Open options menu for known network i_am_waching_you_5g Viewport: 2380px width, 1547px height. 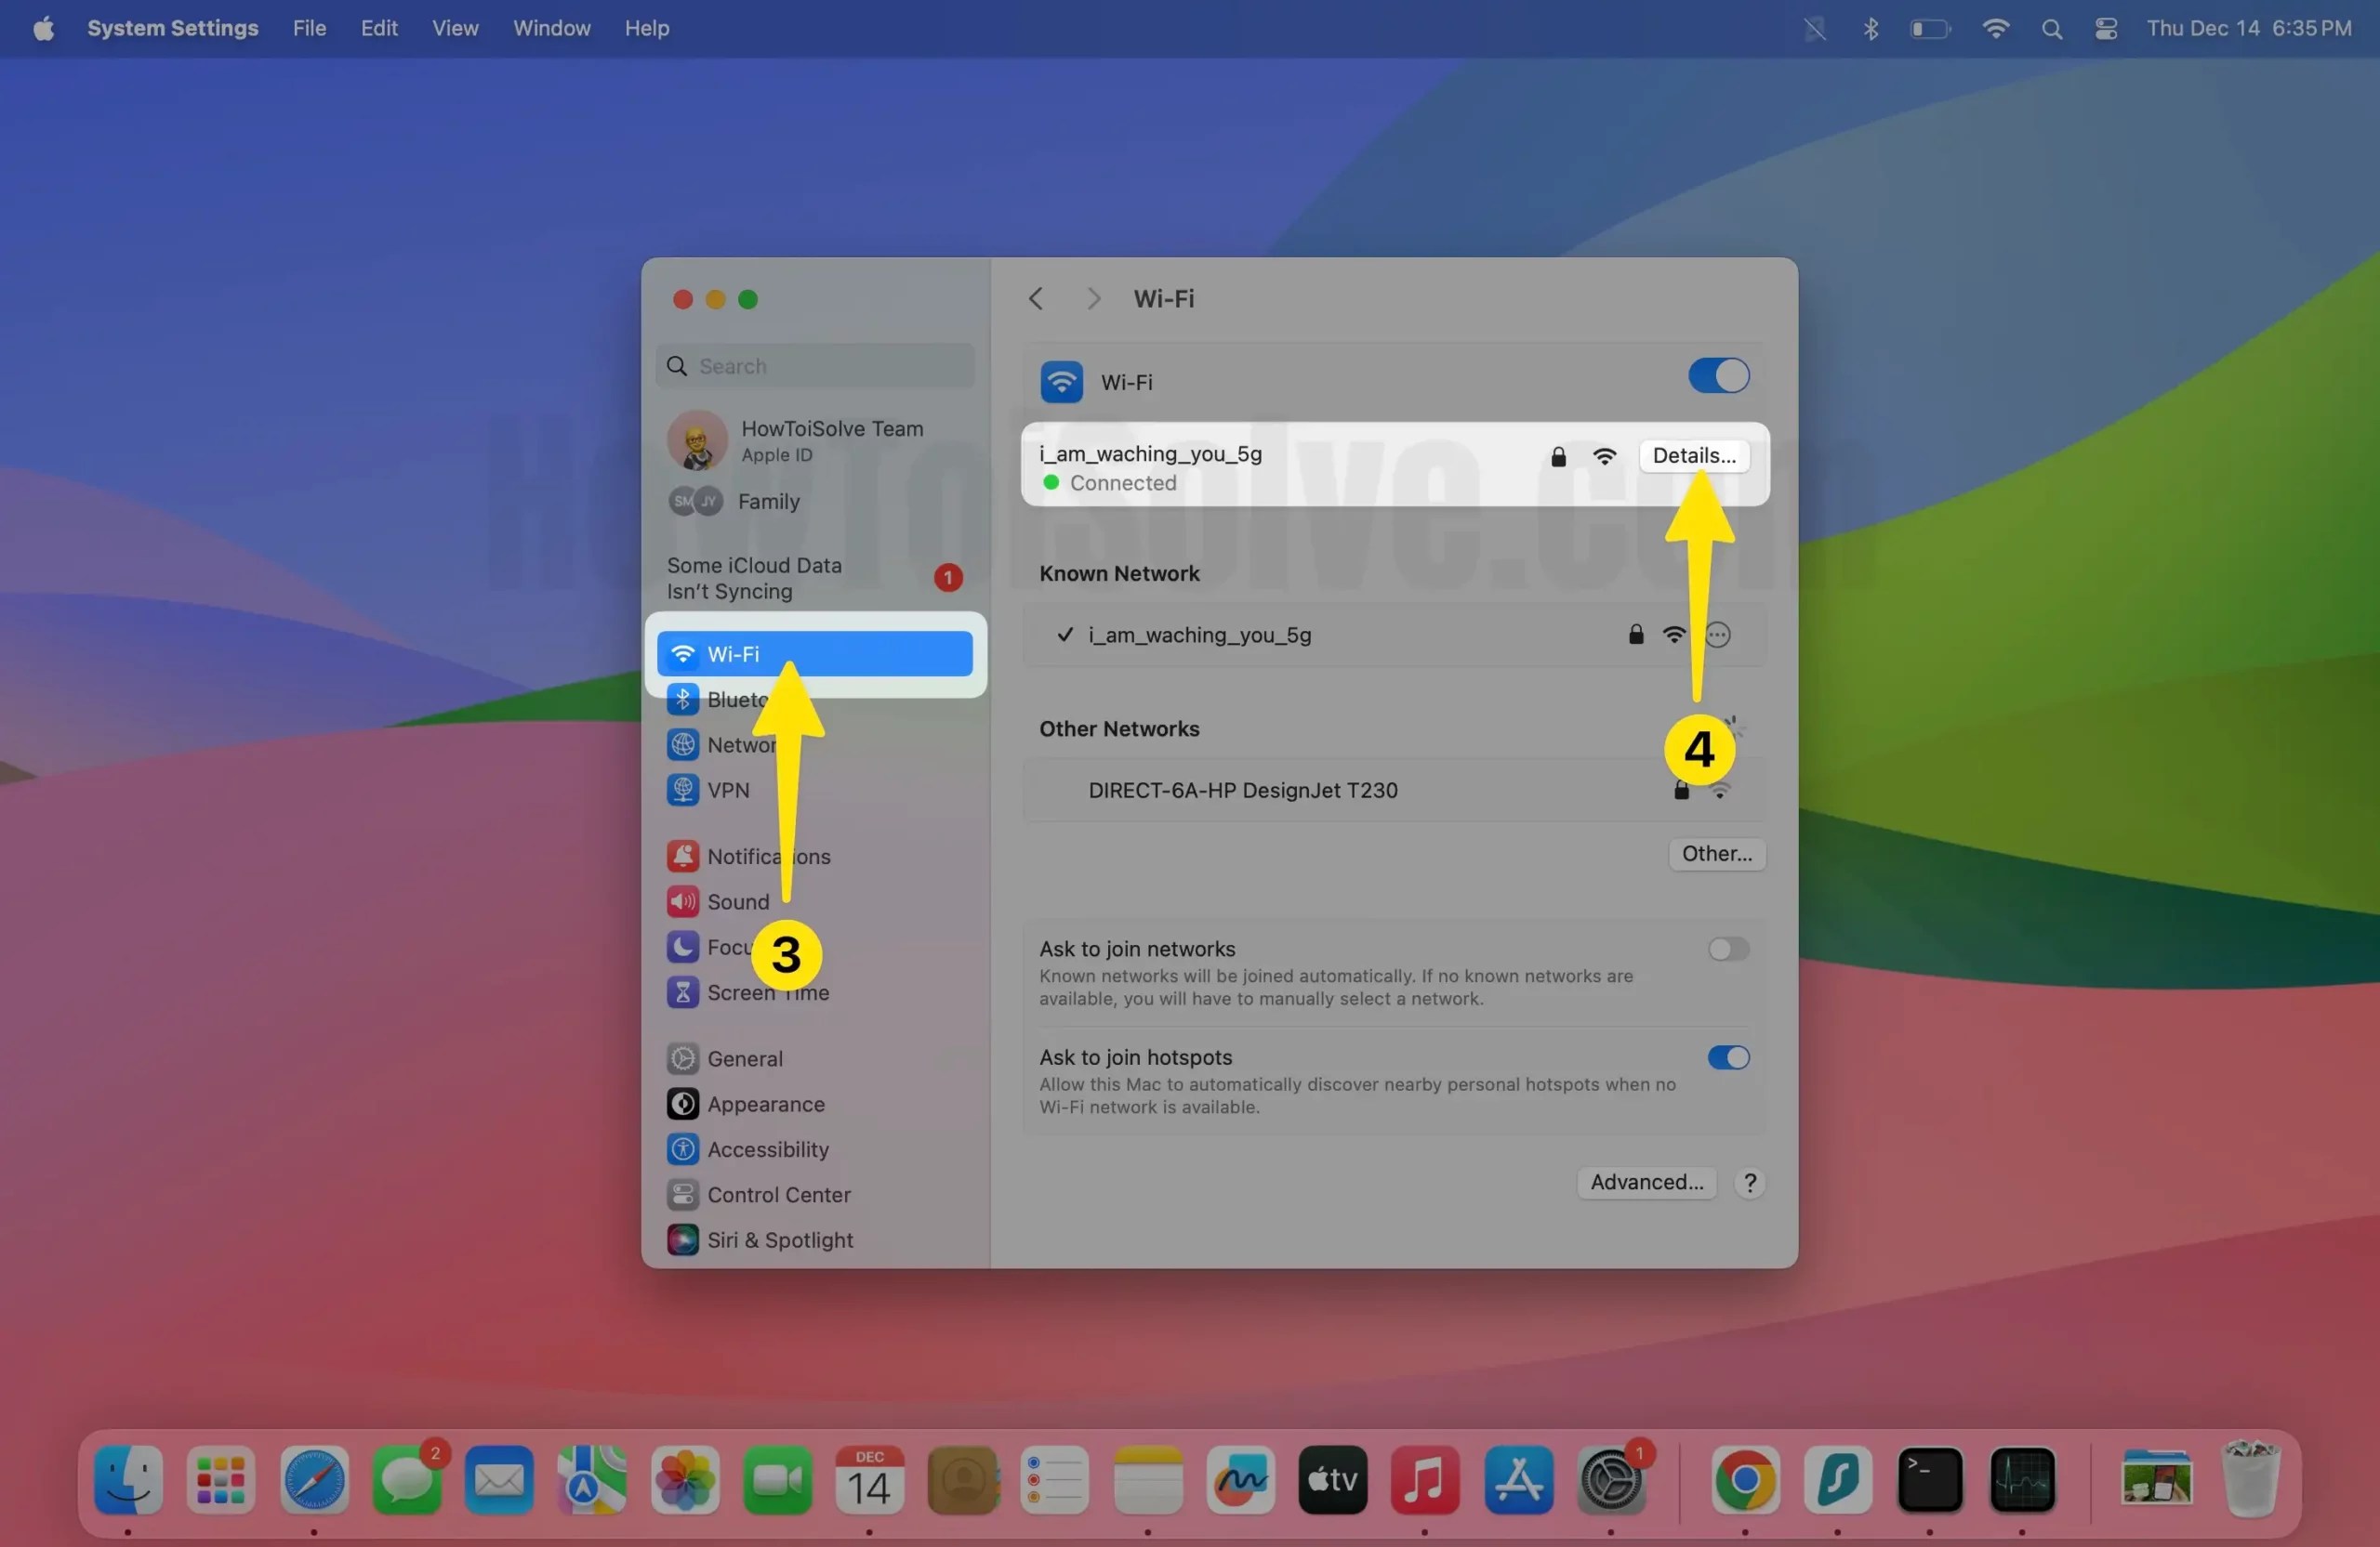1717,635
